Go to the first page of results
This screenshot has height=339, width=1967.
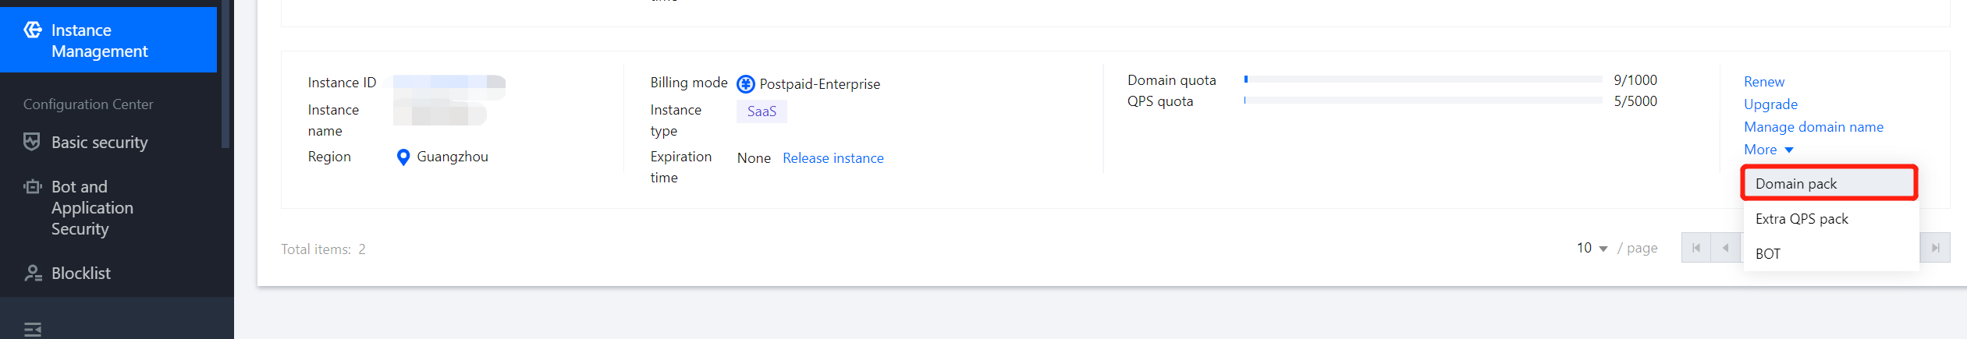coord(1695,248)
